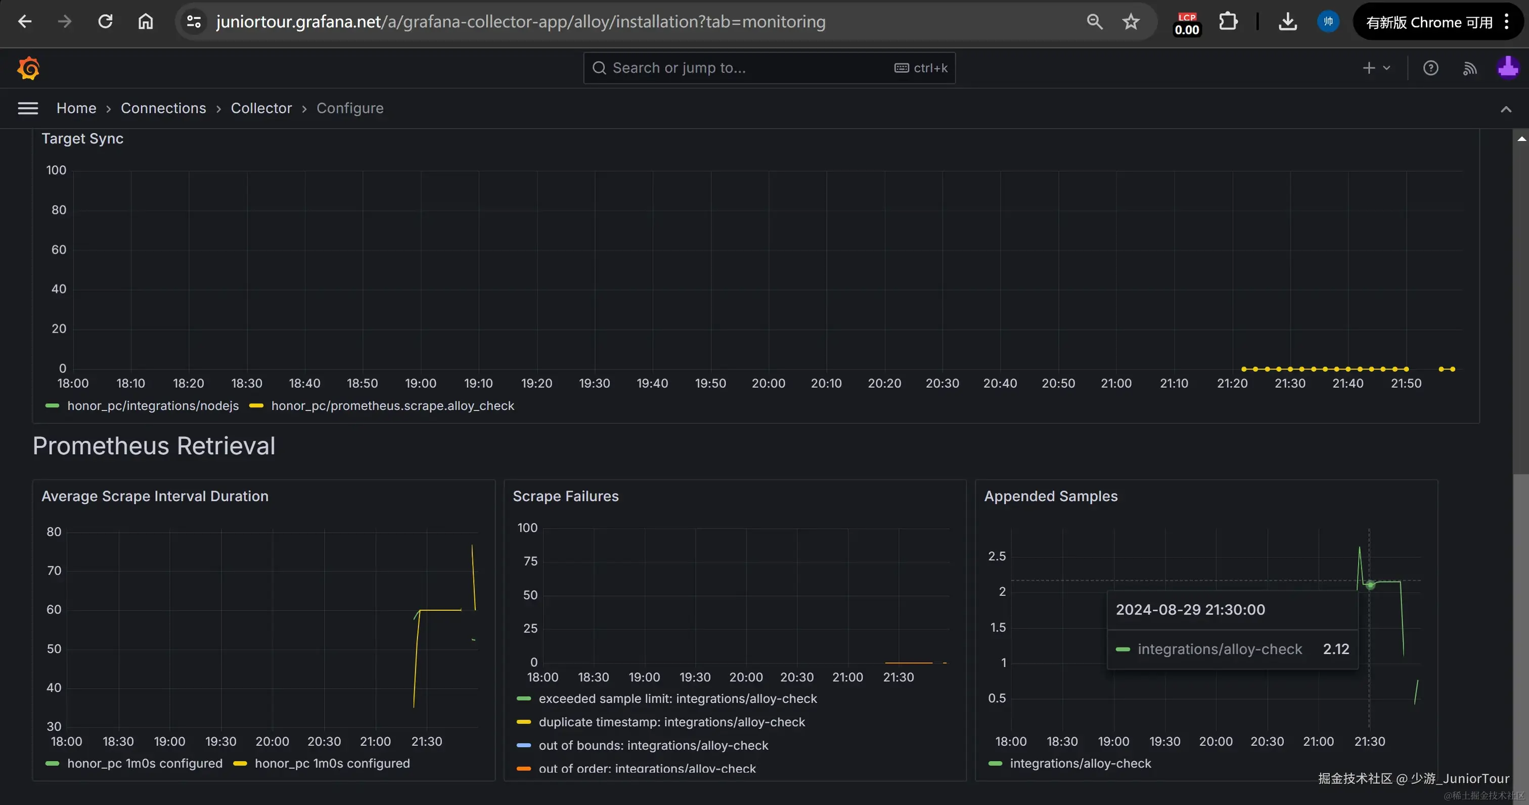Screen dimensions: 1529x805
Task: Toggle the honor_pc/integrations/nodejs series in Target Sync
Action: click(153, 406)
